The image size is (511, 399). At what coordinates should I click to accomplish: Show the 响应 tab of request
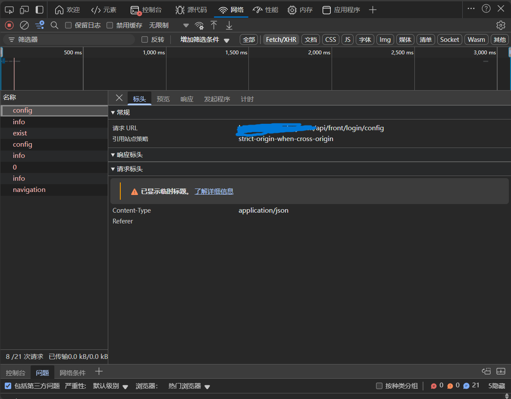[187, 99]
